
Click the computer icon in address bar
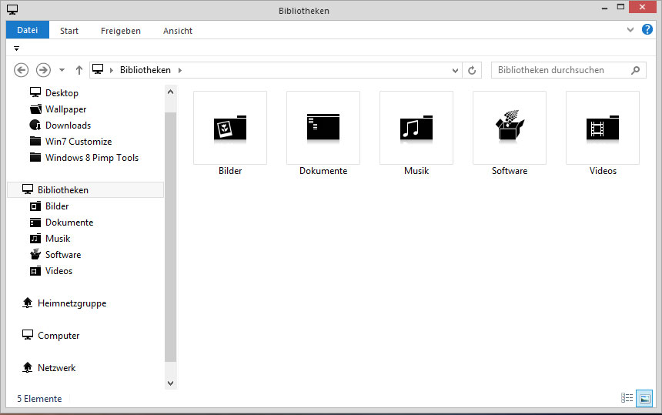(x=98, y=69)
